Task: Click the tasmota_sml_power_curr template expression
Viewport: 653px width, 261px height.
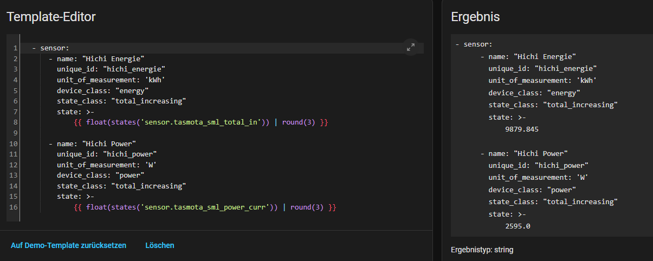Action: (205, 207)
